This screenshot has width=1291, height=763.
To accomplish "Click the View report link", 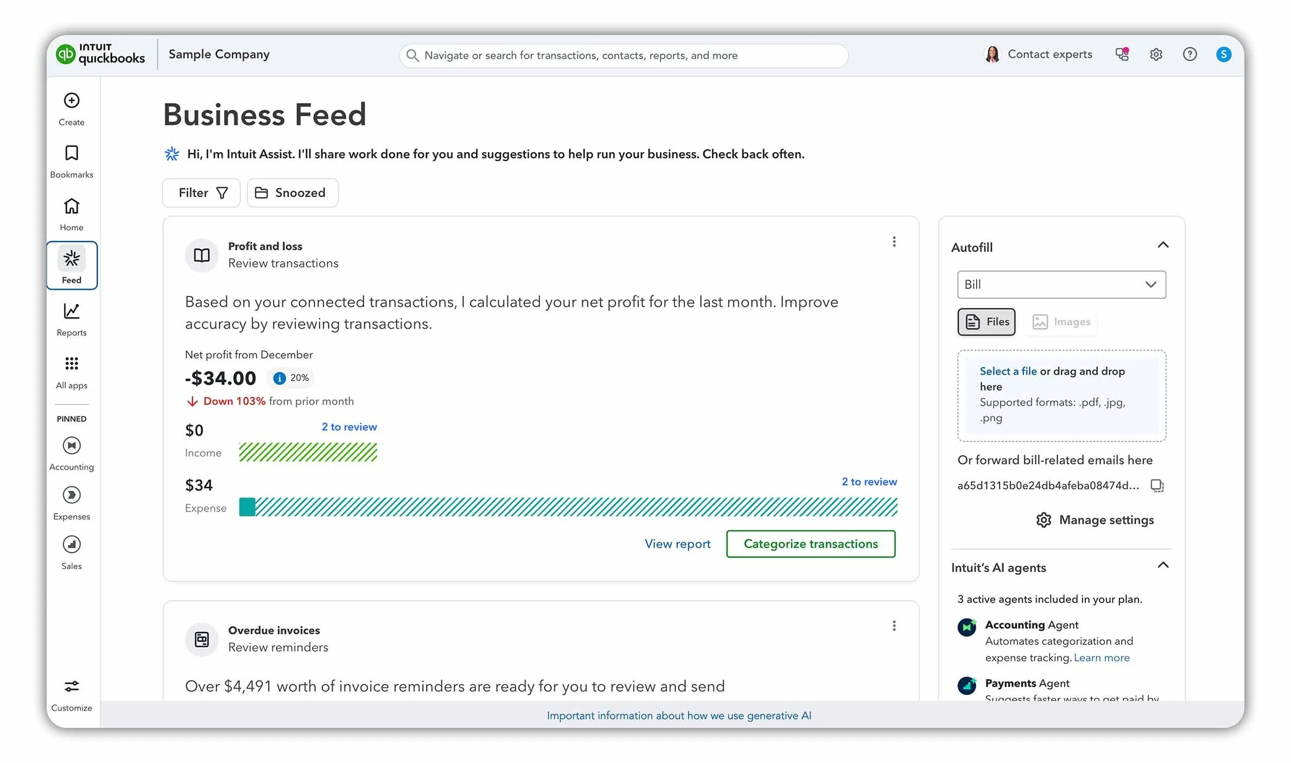I will 677,544.
